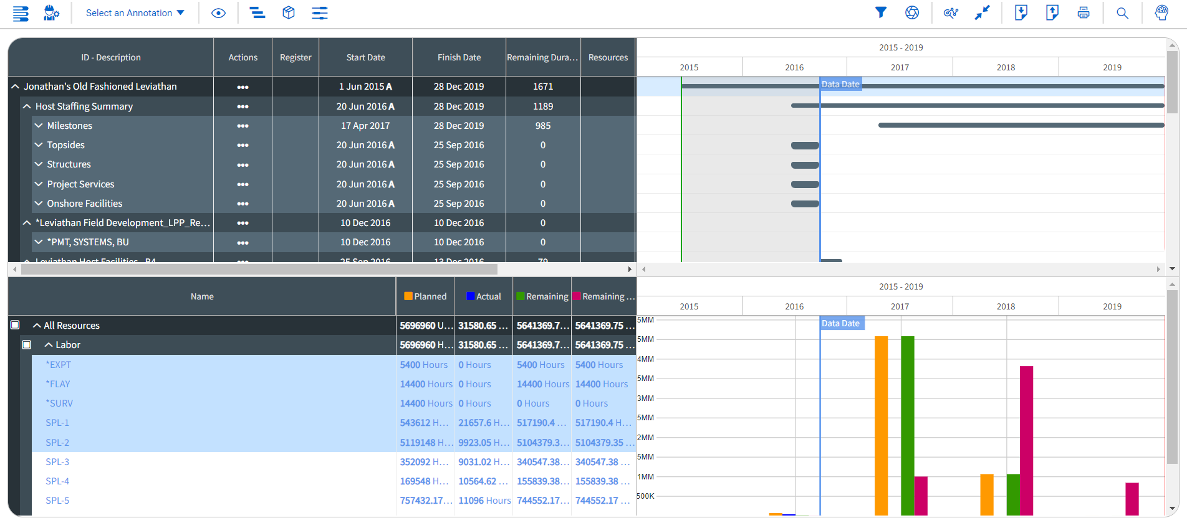Image resolution: width=1187 pixels, height=523 pixels.
Task: Open Actions menu for Topsides row
Action: click(243, 145)
